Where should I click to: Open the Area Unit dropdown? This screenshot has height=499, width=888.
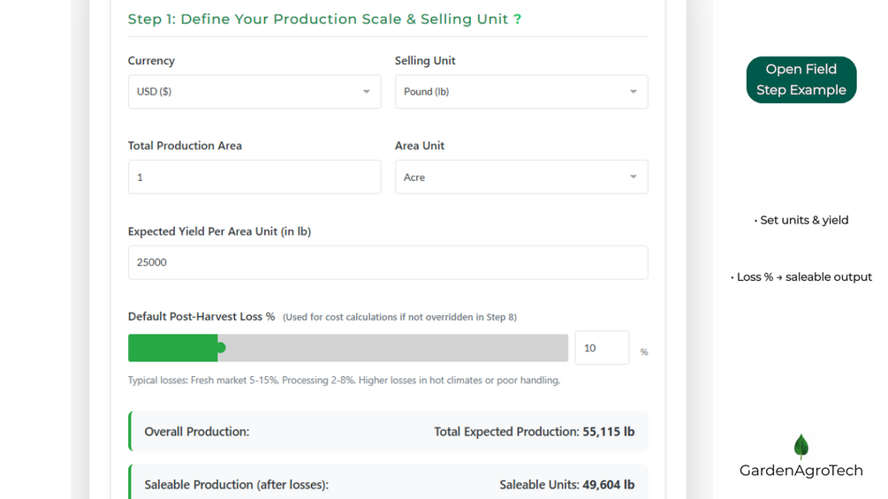(x=520, y=178)
